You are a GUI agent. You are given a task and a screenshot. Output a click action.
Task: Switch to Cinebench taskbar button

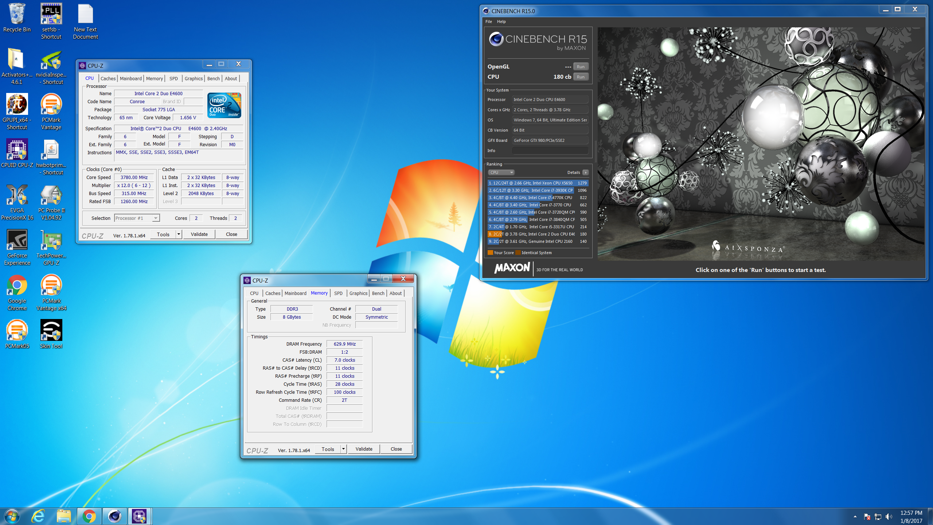coord(115,516)
